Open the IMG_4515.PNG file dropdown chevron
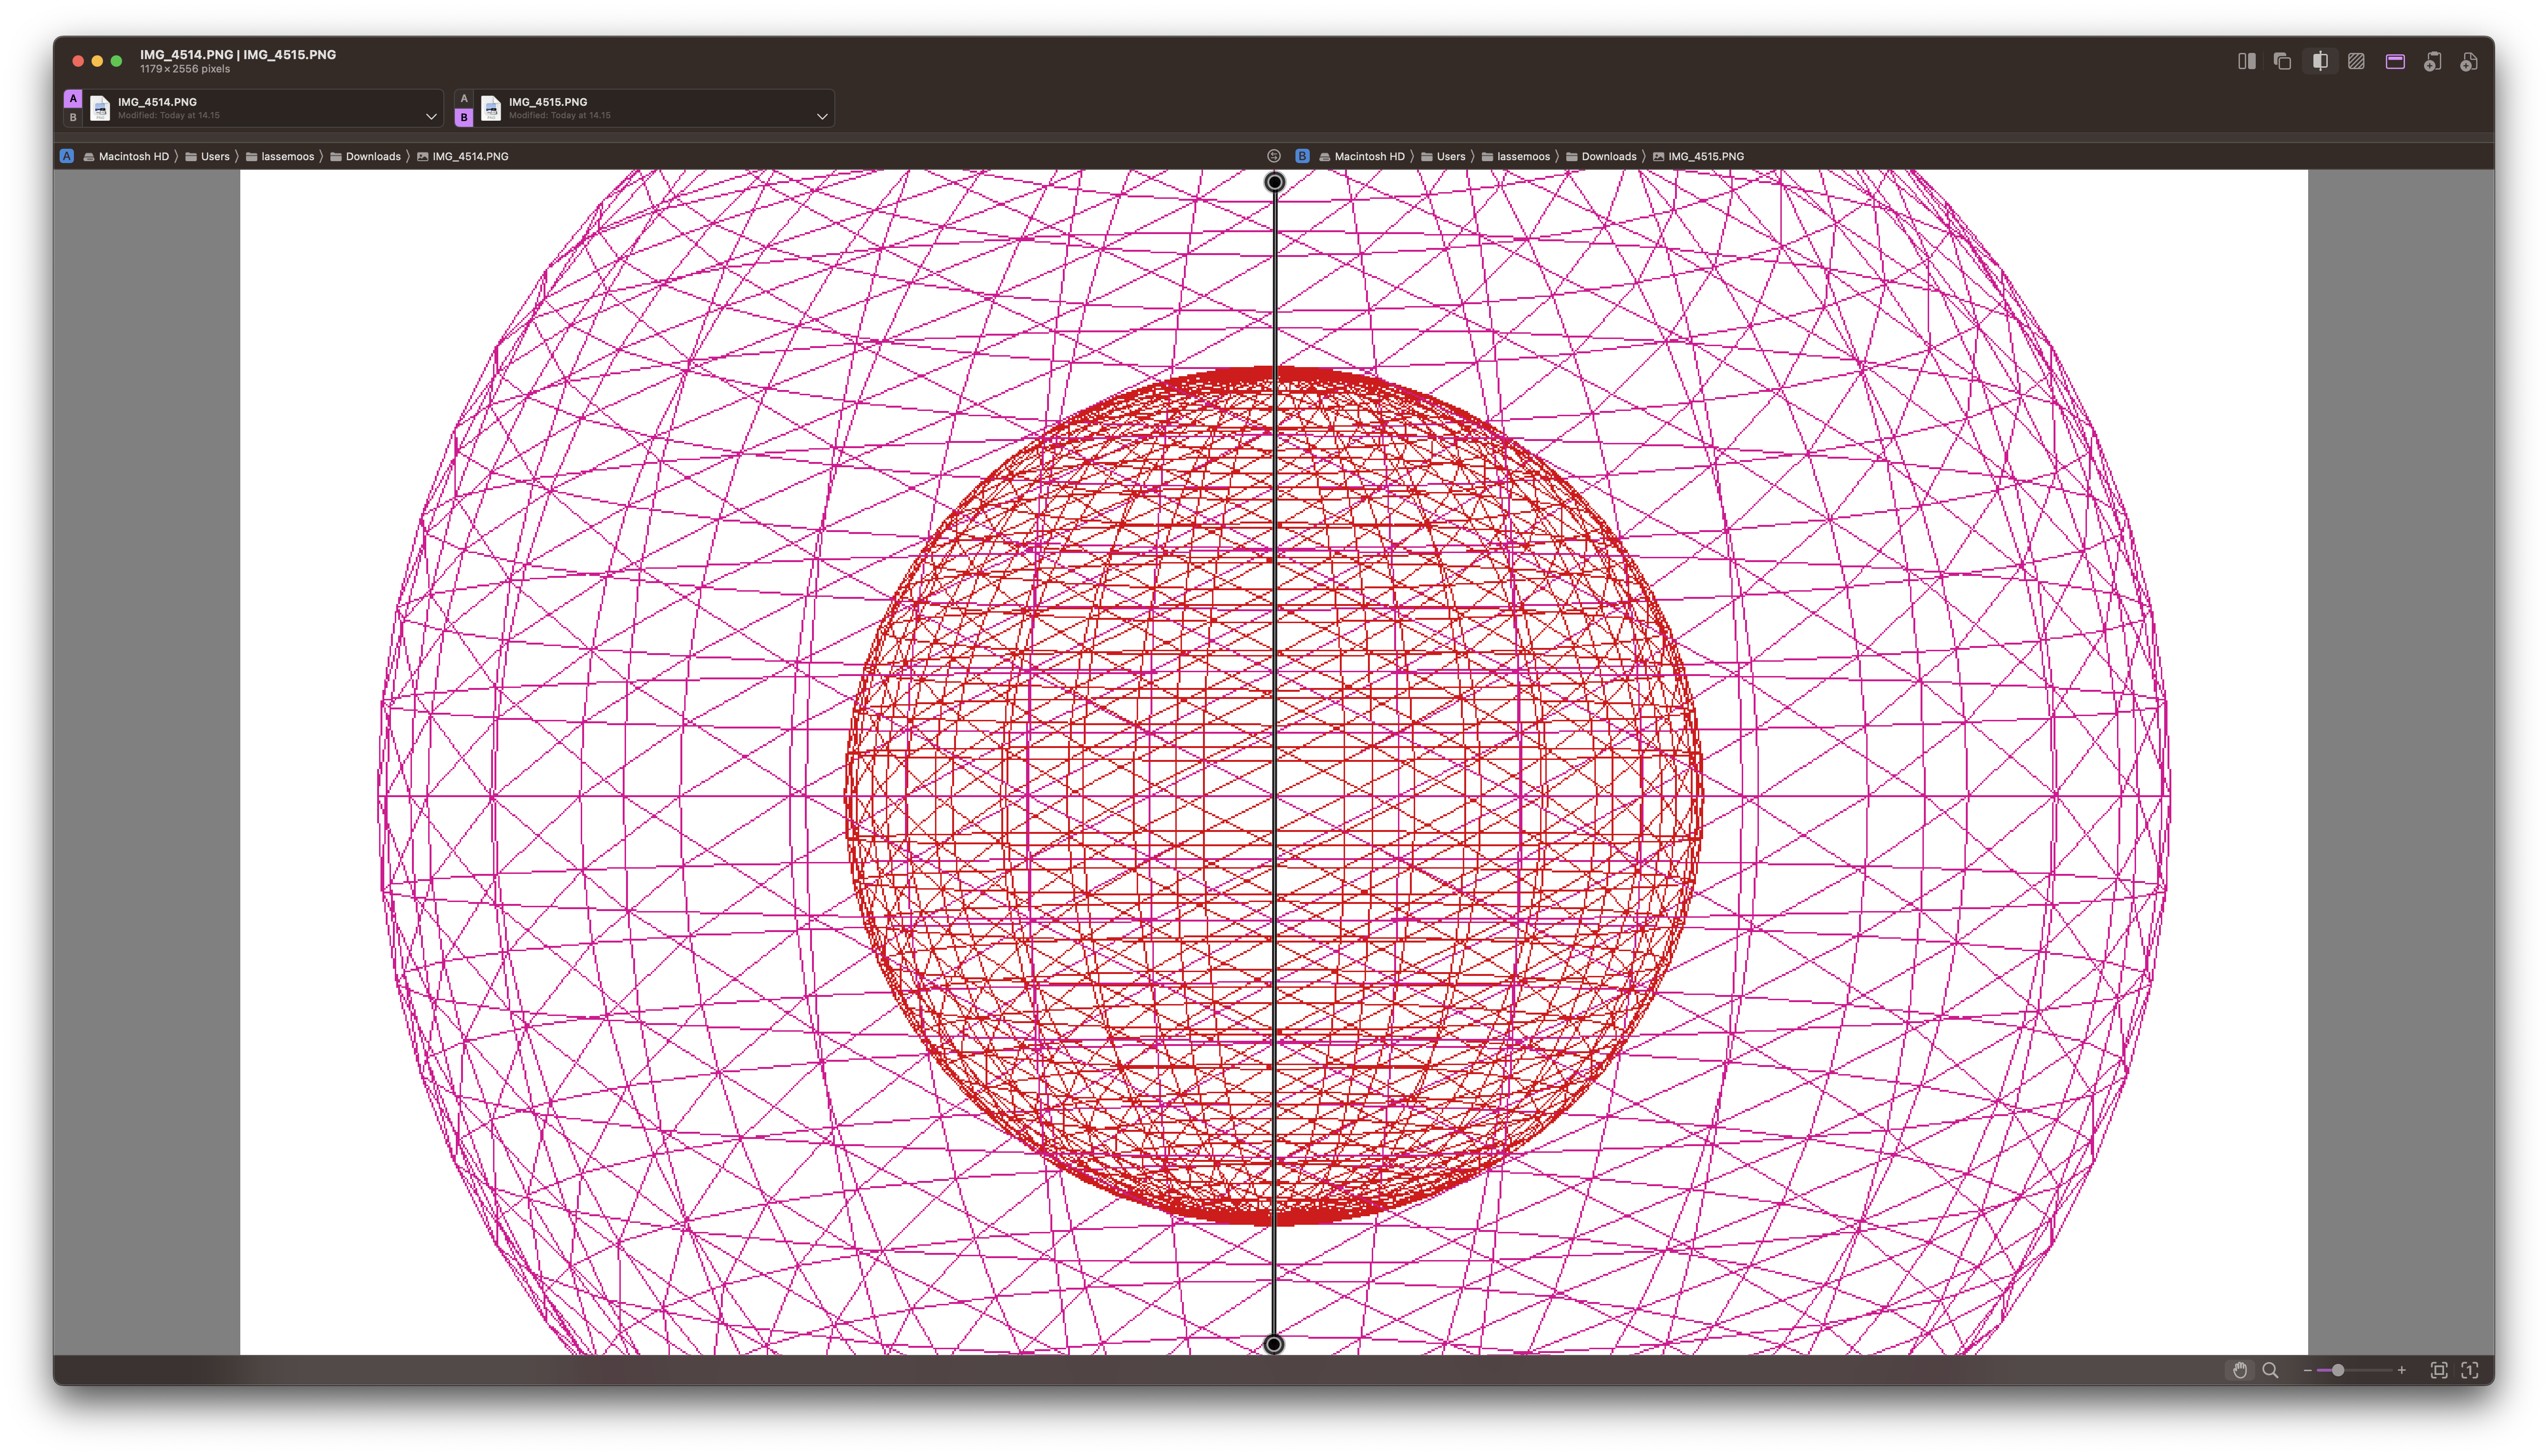This screenshot has width=2548, height=1456. point(822,116)
